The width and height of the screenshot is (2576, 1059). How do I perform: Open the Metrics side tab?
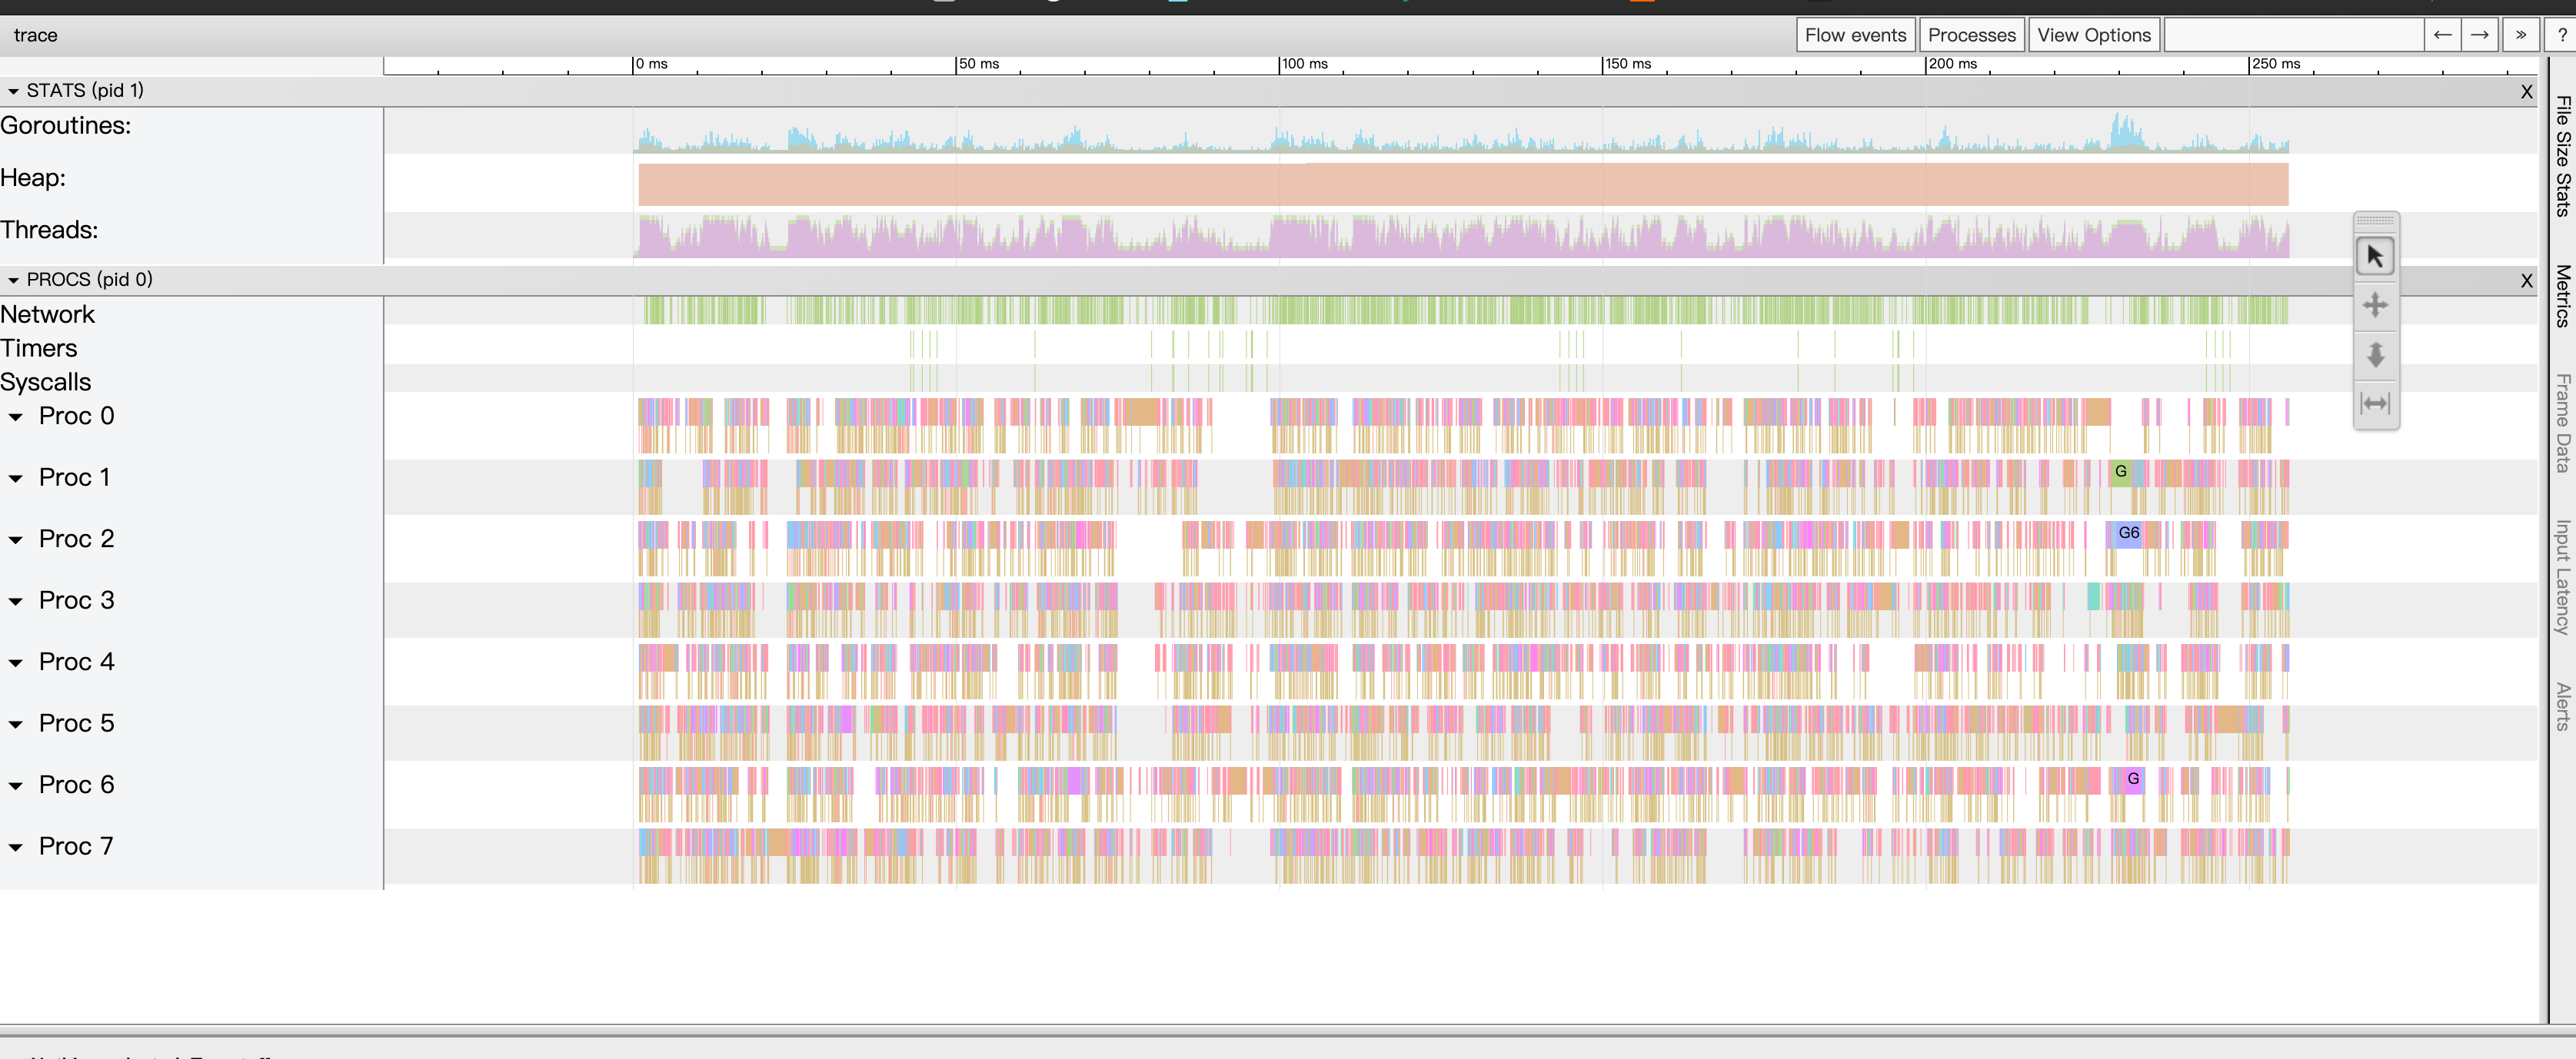click(x=2563, y=295)
